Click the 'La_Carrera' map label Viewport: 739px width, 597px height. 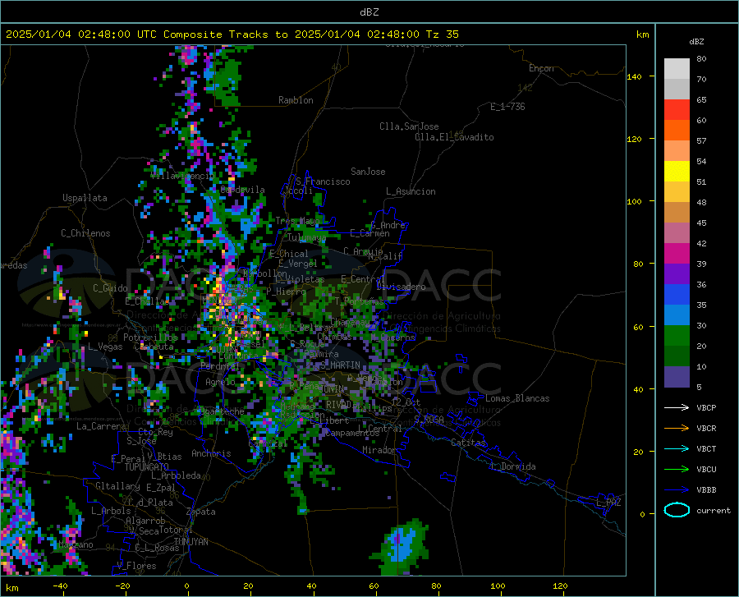pyautogui.click(x=101, y=426)
